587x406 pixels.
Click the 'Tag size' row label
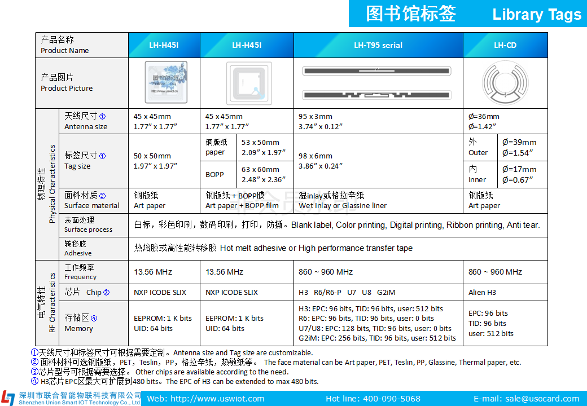(x=77, y=166)
